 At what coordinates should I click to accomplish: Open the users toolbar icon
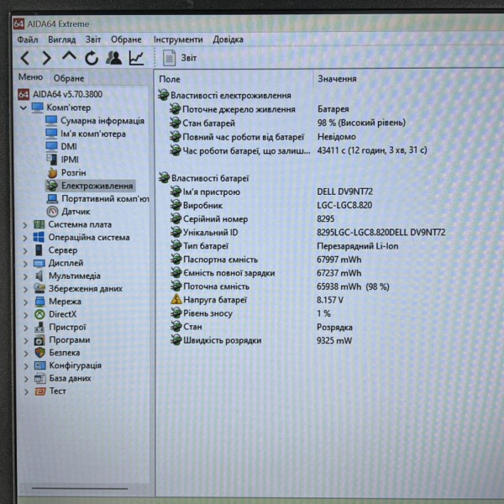point(113,58)
